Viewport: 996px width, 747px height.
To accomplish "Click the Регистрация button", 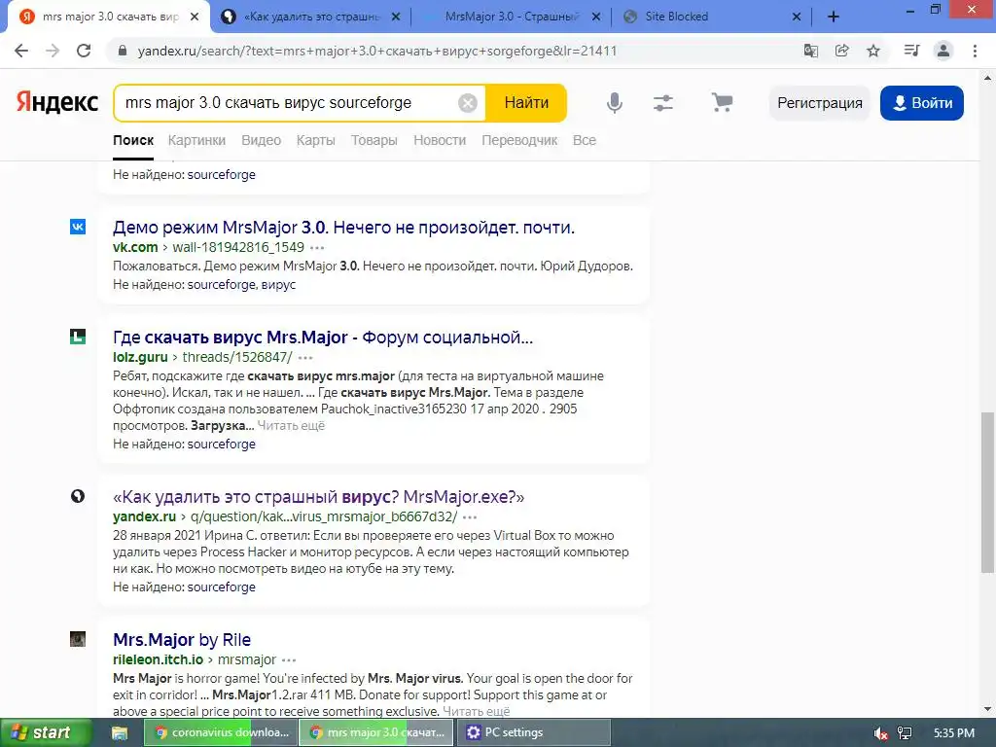I will coord(819,103).
